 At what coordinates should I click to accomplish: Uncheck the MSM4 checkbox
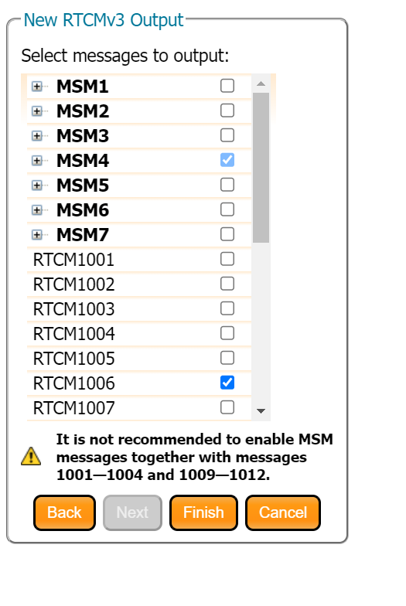pos(227,160)
